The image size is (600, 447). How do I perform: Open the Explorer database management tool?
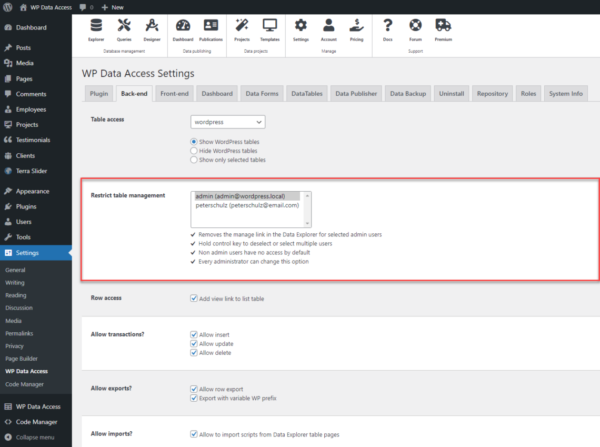coord(96,30)
